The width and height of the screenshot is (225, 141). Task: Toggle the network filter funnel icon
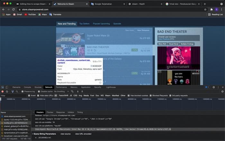click(x=13, y=91)
